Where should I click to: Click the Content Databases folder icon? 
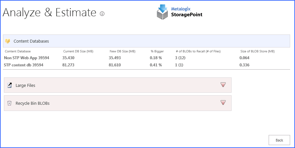click(x=8, y=41)
